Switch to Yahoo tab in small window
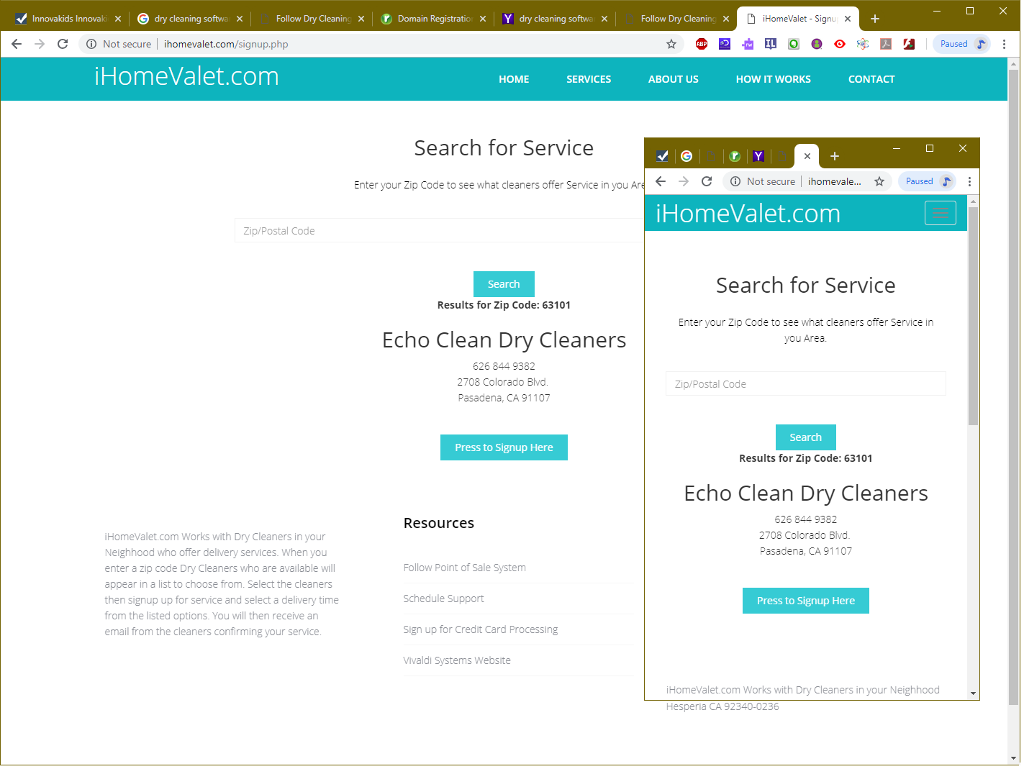 [x=758, y=156]
